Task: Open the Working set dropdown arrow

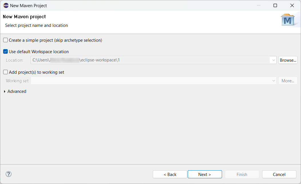Action: (273, 81)
